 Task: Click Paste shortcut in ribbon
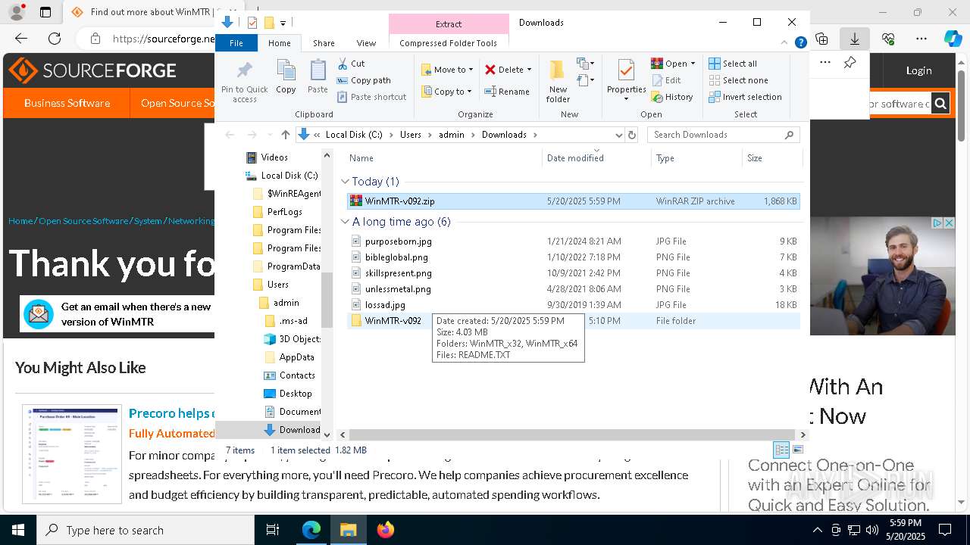371,97
